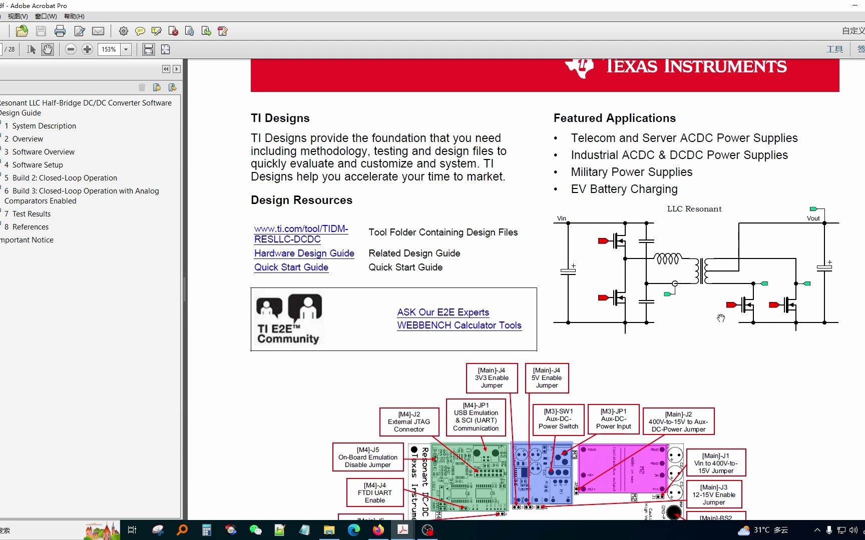Open the 窗口(W) menu
This screenshot has height=540, width=865.
coord(46,16)
